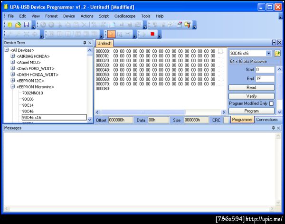This screenshot has height=224, width=285.
Task: Click the programmer panel scroll down arrow
Action: [x=279, y=112]
